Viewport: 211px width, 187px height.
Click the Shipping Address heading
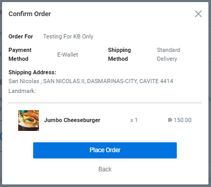pyautogui.click(x=33, y=72)
